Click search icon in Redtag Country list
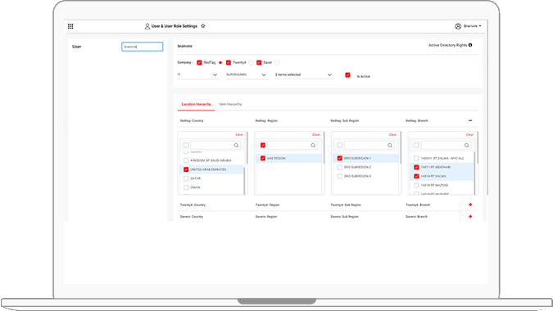 point(236,145)
